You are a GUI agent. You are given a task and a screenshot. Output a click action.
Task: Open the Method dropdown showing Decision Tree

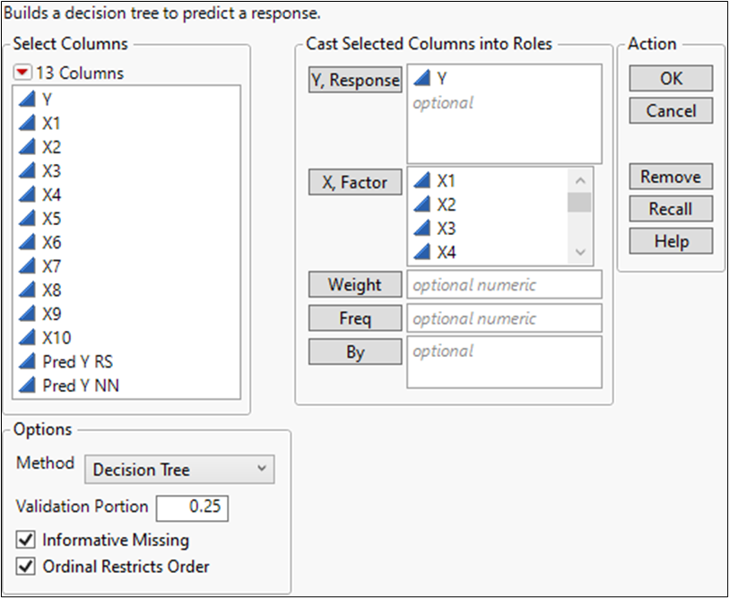pos(179,469)
